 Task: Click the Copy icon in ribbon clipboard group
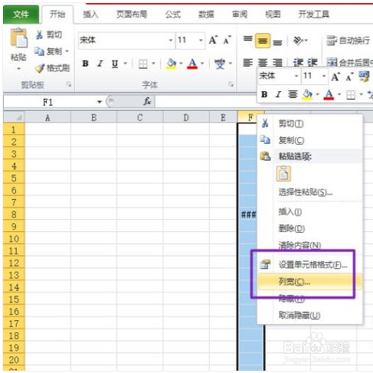[39, 51]
